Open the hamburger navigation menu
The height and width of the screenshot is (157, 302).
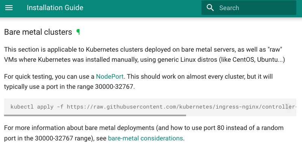tap(9, 8)
